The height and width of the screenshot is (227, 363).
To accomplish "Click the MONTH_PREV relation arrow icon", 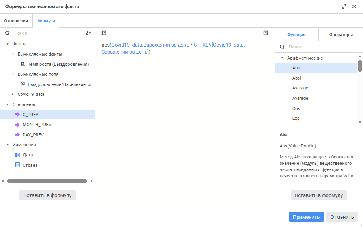I will click(x=17, y=125).
